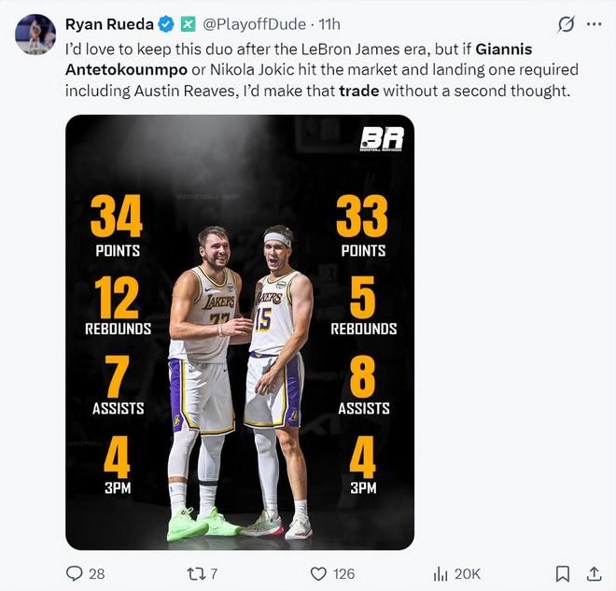Click the blue verified checkmark badge
The image size is (616, 591).
coord(166,23)
